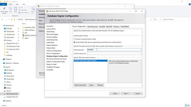
Task: Open the TempDB tab
Action: (x=102, y=26)
